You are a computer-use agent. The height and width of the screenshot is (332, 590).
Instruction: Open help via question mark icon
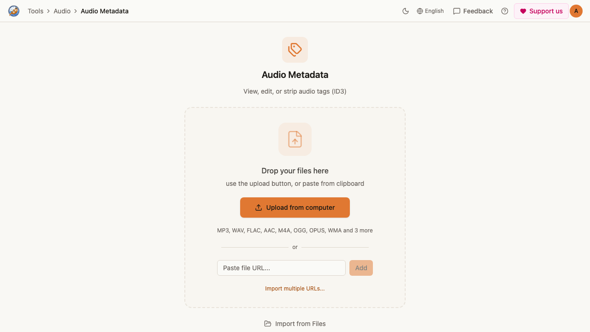(505, 11)
